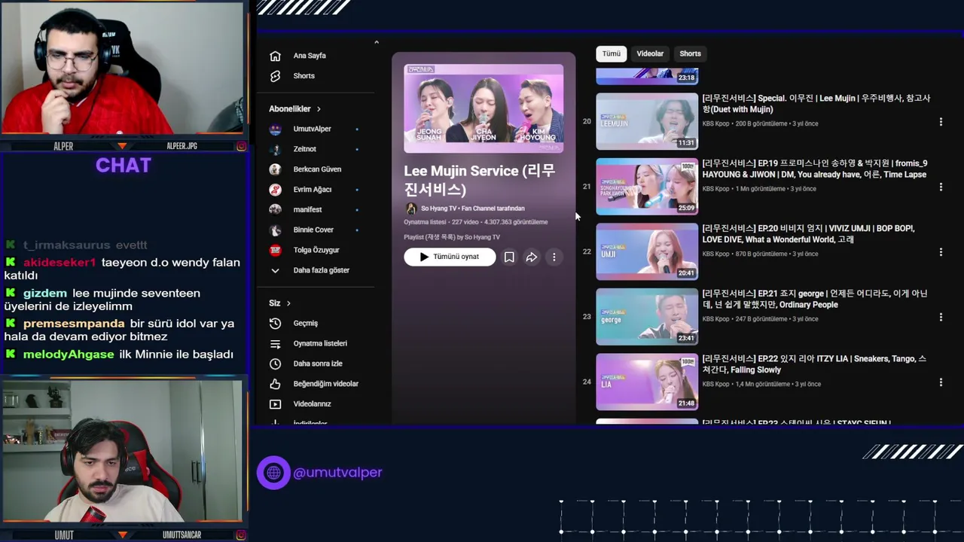This screenshot has width=964, height=542.
Task: Open manifest channel avatar
Action: [x=275, y=209]
